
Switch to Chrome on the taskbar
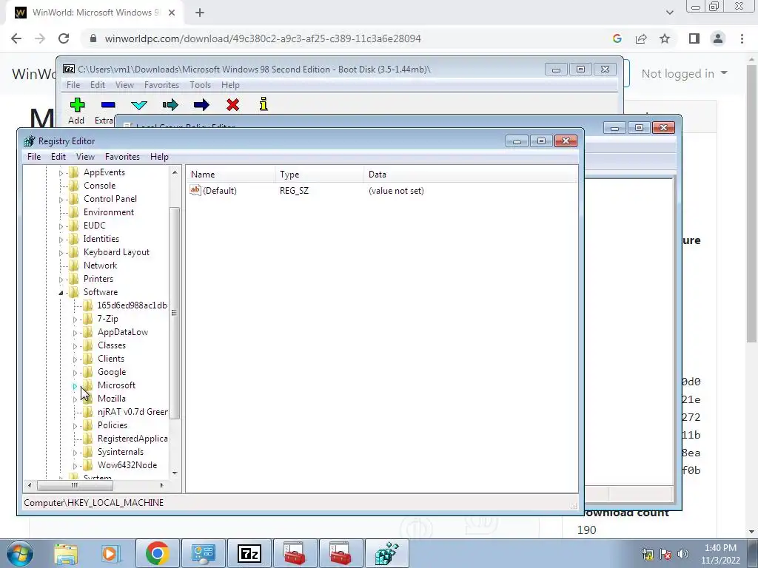tap(157, 553)
